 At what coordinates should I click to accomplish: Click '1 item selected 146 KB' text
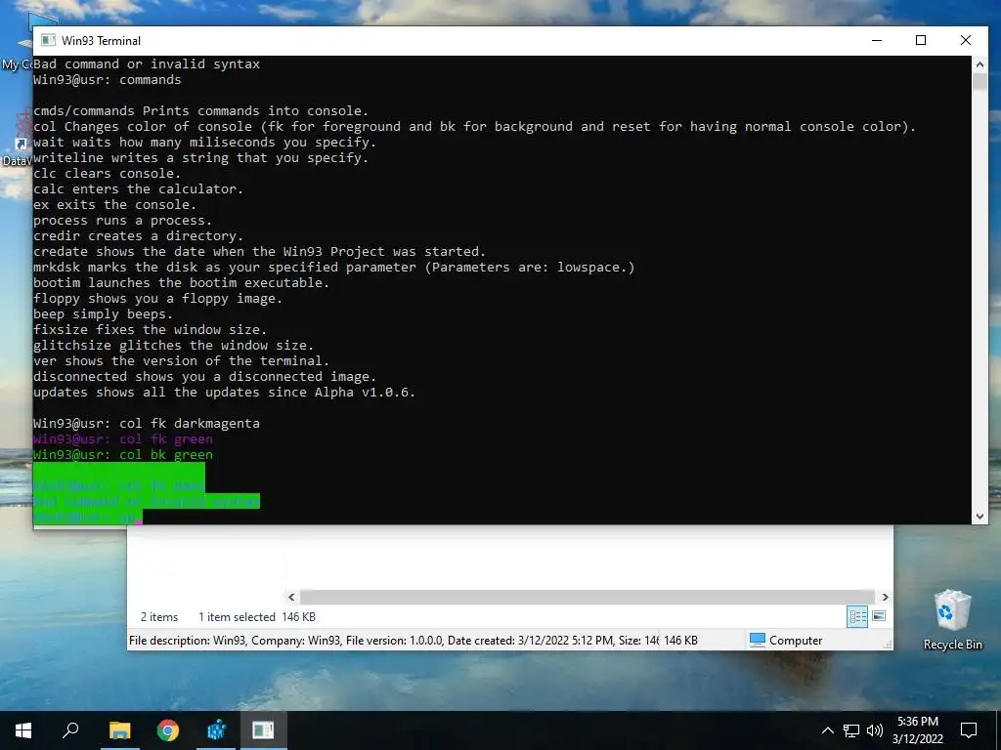click(257, 617)
